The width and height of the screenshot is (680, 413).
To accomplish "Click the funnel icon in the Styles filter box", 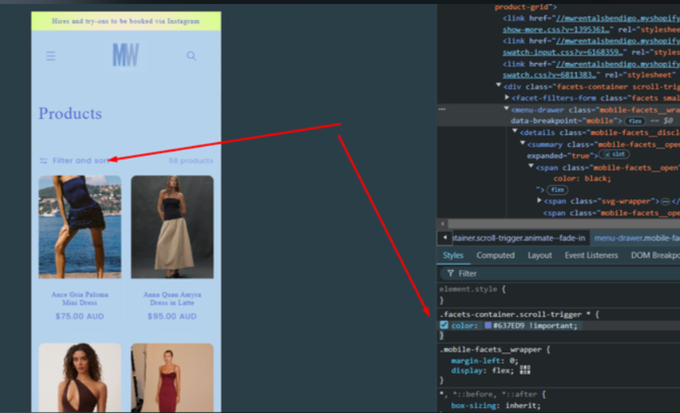I will click(x=450, y=273).
